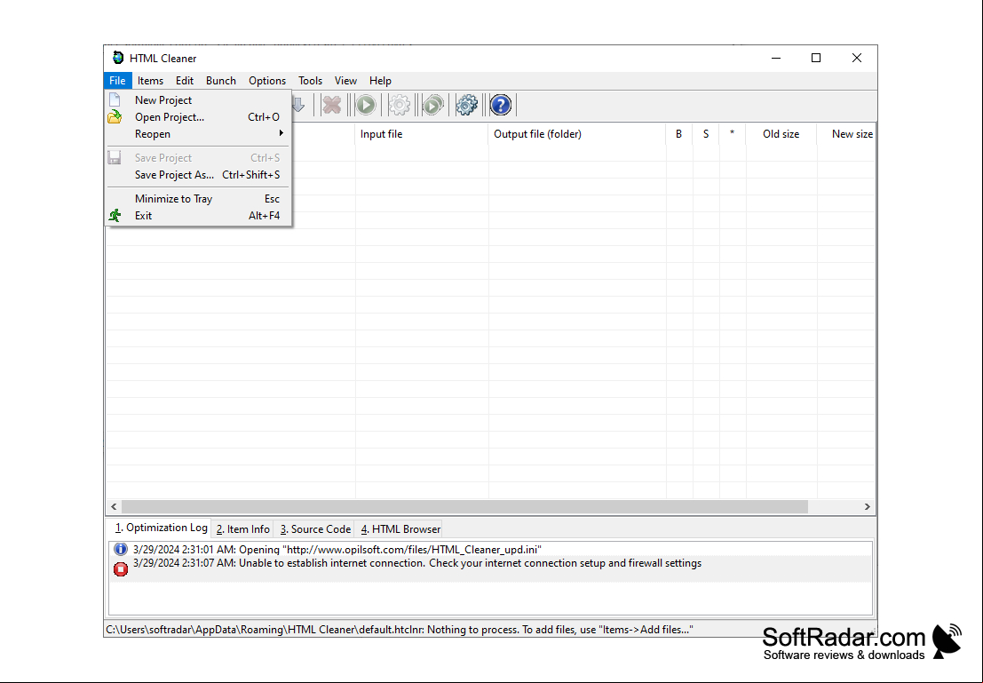Close the File menu via its header
This screenshot has height=683, width=983.
pos(117,80)
